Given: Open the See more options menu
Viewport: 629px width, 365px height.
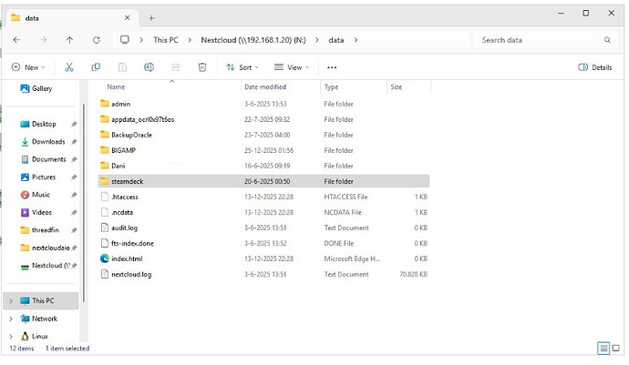Looking at the screenshot, I should click(x=332, y=67).
